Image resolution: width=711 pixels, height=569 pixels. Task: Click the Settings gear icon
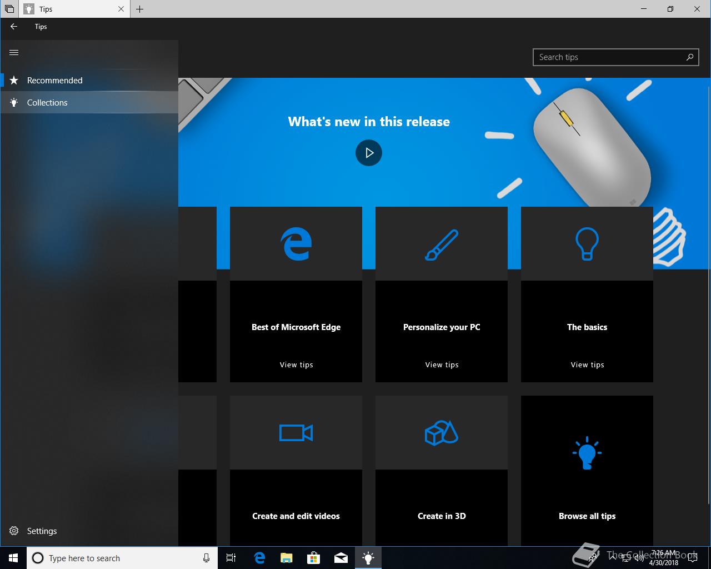(x=14, y=531)
